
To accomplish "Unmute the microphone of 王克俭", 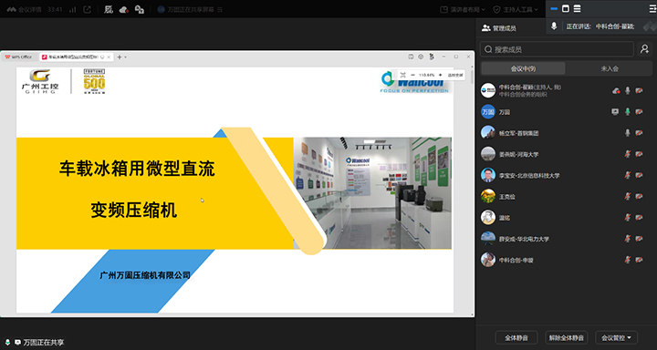I will pos(628,196).
